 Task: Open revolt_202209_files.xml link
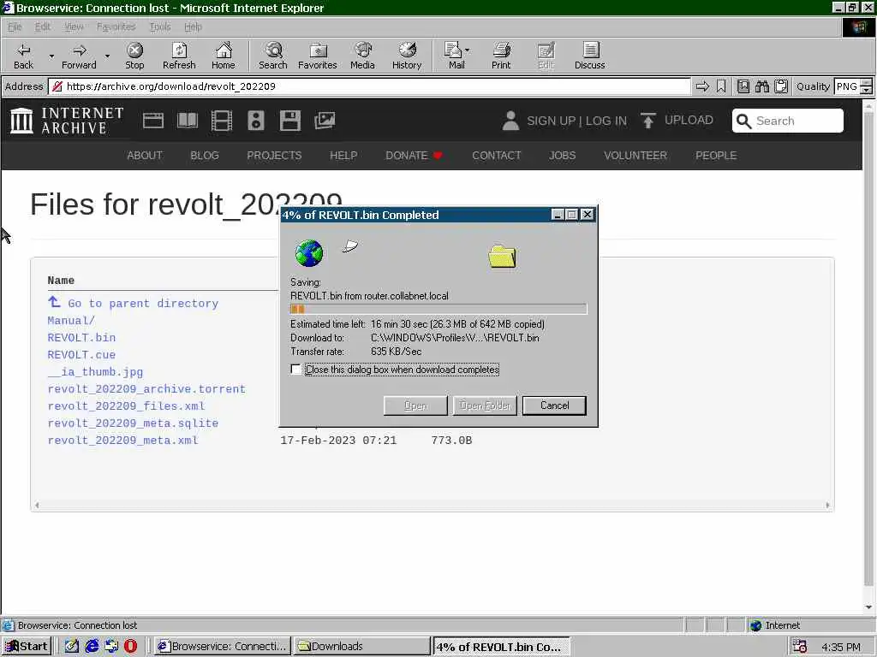click(127, 406)
